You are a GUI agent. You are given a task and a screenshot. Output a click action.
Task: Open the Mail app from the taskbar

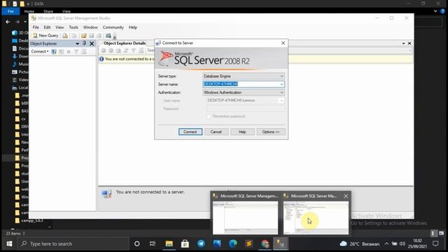[x=217, y=244]
